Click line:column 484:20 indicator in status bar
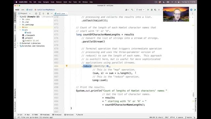This screenshot has width=211, height=119. (x=156, y=117)
